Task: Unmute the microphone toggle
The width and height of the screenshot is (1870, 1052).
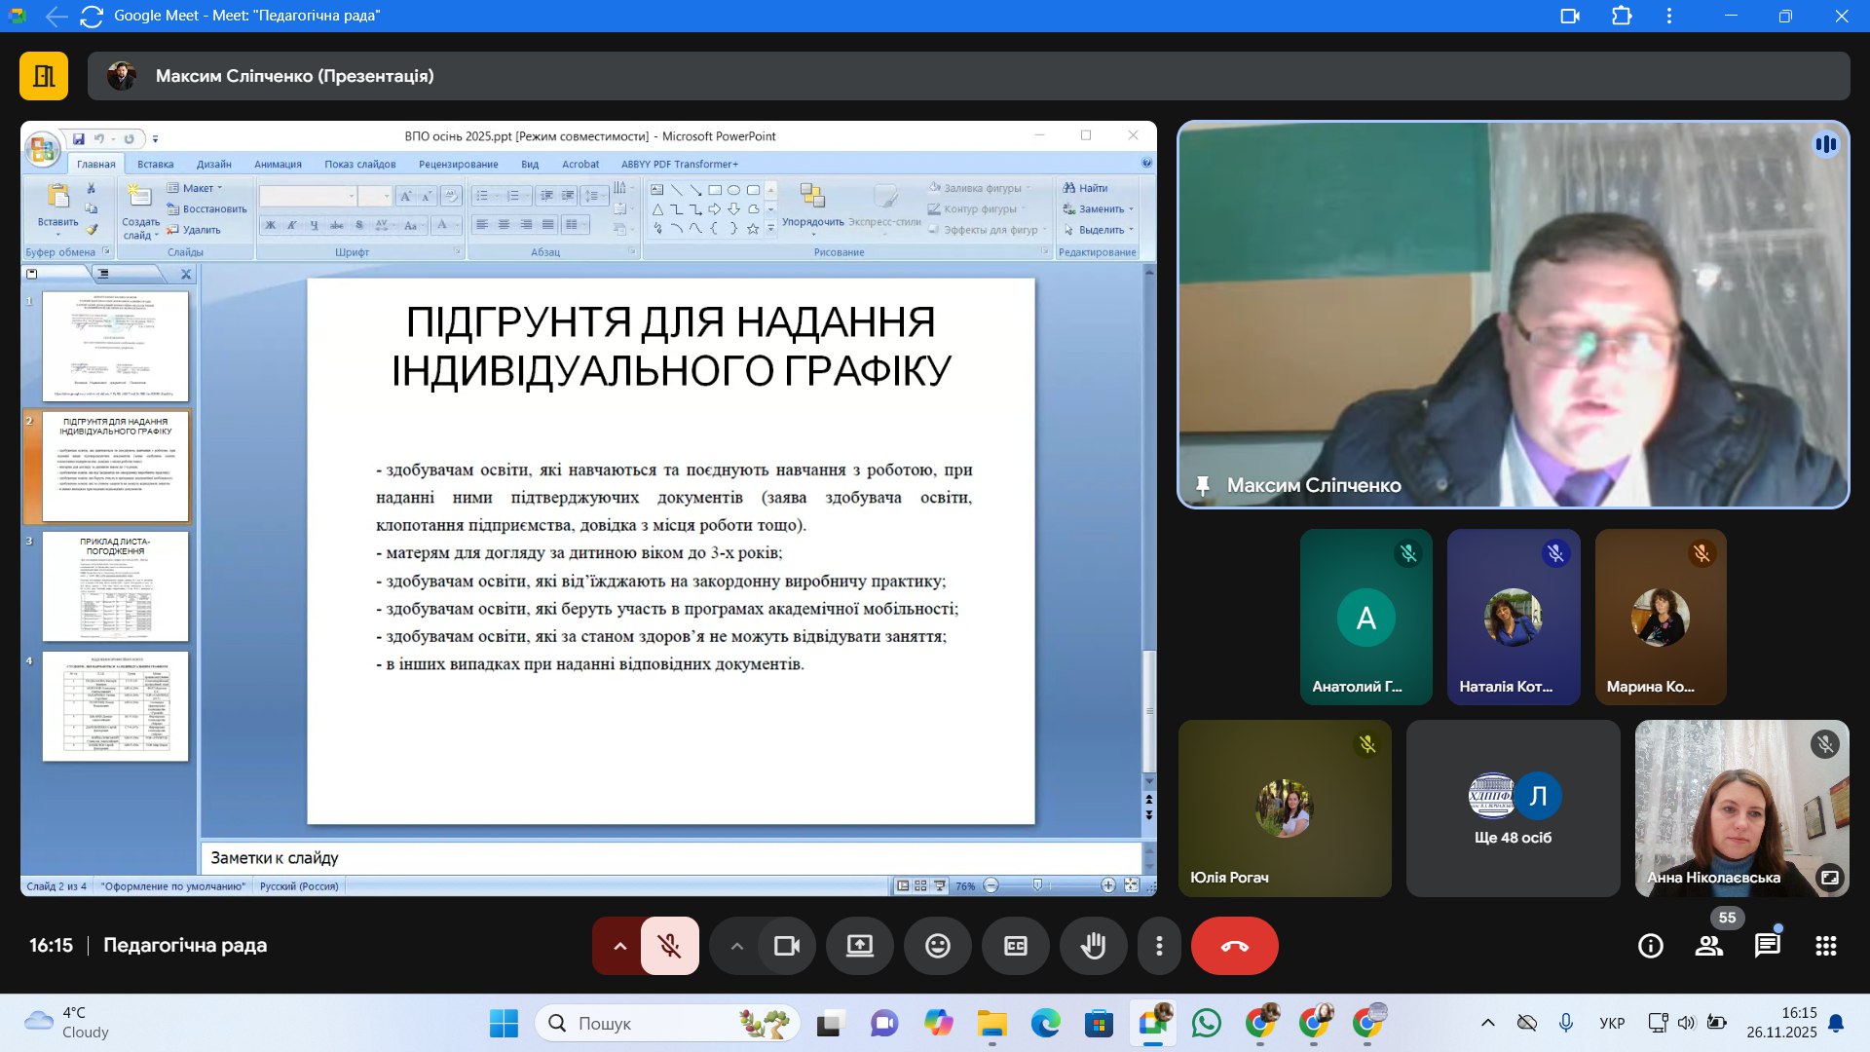Action: click(x=669, y=946)
